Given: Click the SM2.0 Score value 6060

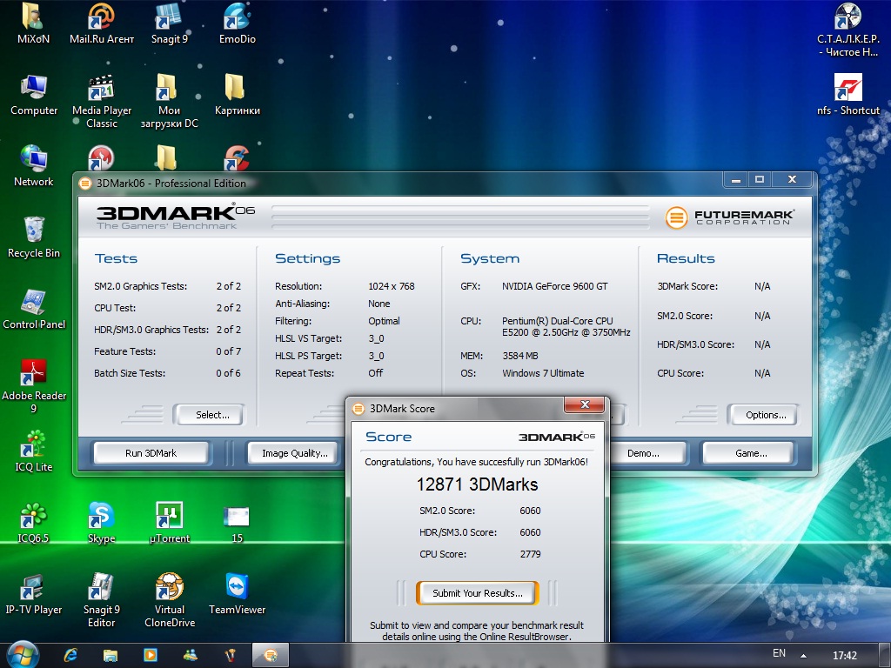Looking at the screenshot, I should click(530, 511).
